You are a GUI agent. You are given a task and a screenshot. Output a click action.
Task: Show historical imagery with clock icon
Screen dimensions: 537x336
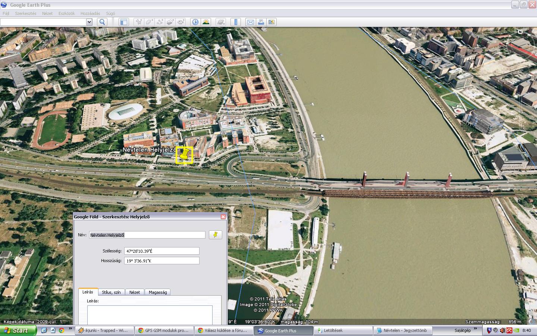pos(195,22)
